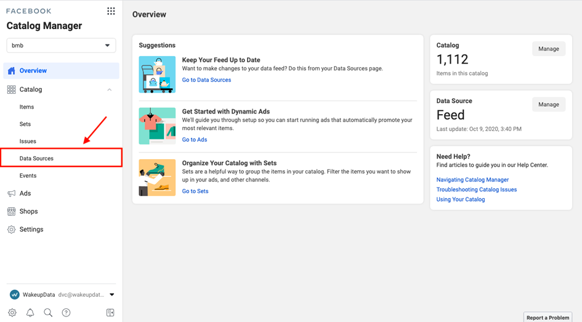This screenshot has width=582, height=322.
Task: Click the Settings gear icon in sidebar menu
Action: coord(12,229)
